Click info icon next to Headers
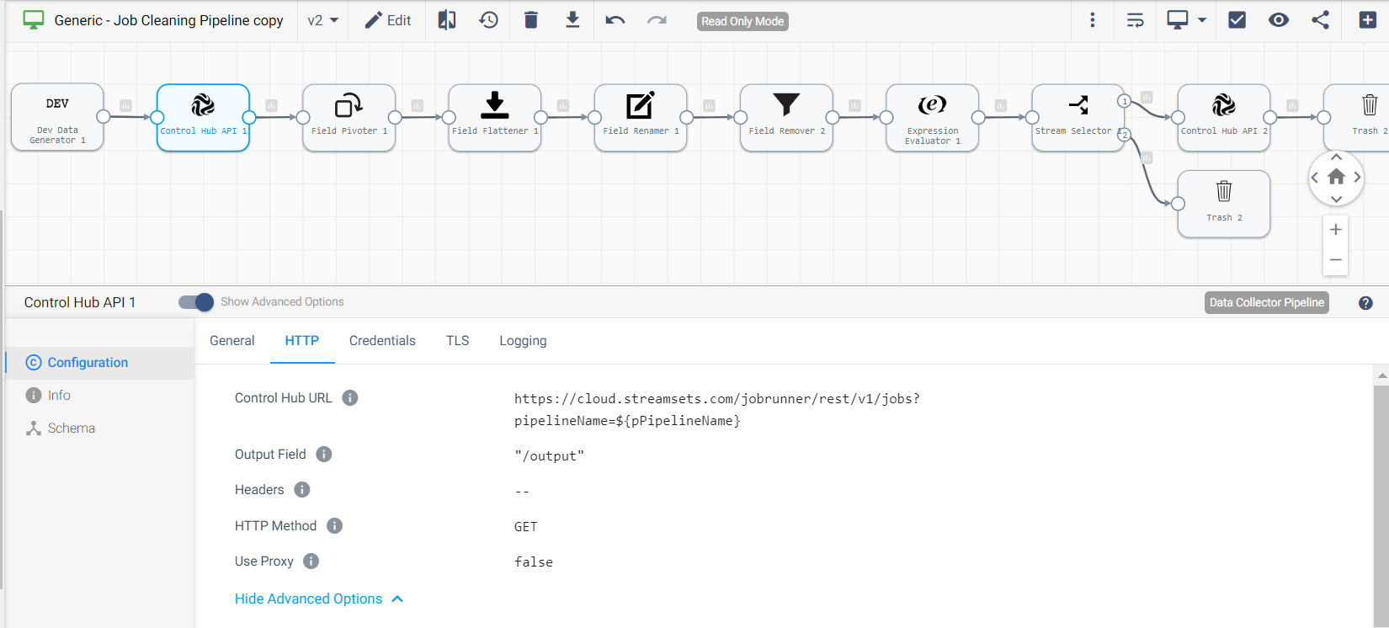This screenshot has width=1389, height=628. pyautogui.click(x=302, y=490)
